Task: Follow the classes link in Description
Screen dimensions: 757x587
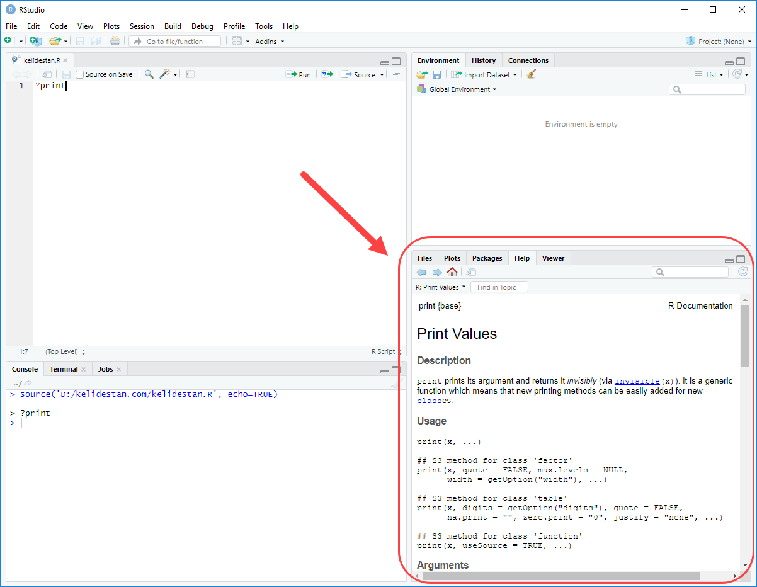Action: pyautogui.click(x=430, y=401)
